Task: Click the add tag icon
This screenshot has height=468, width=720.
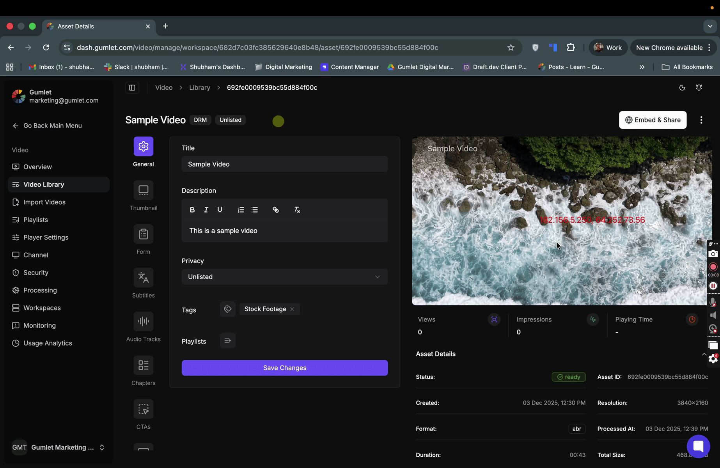Action: click(228, 309)
